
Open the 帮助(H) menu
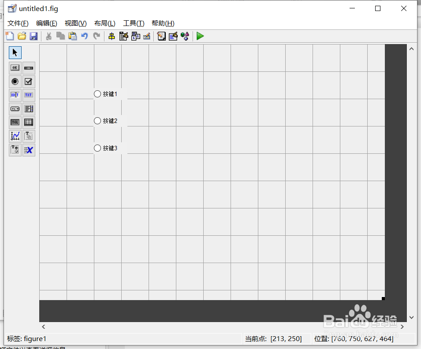coord(163,23)
